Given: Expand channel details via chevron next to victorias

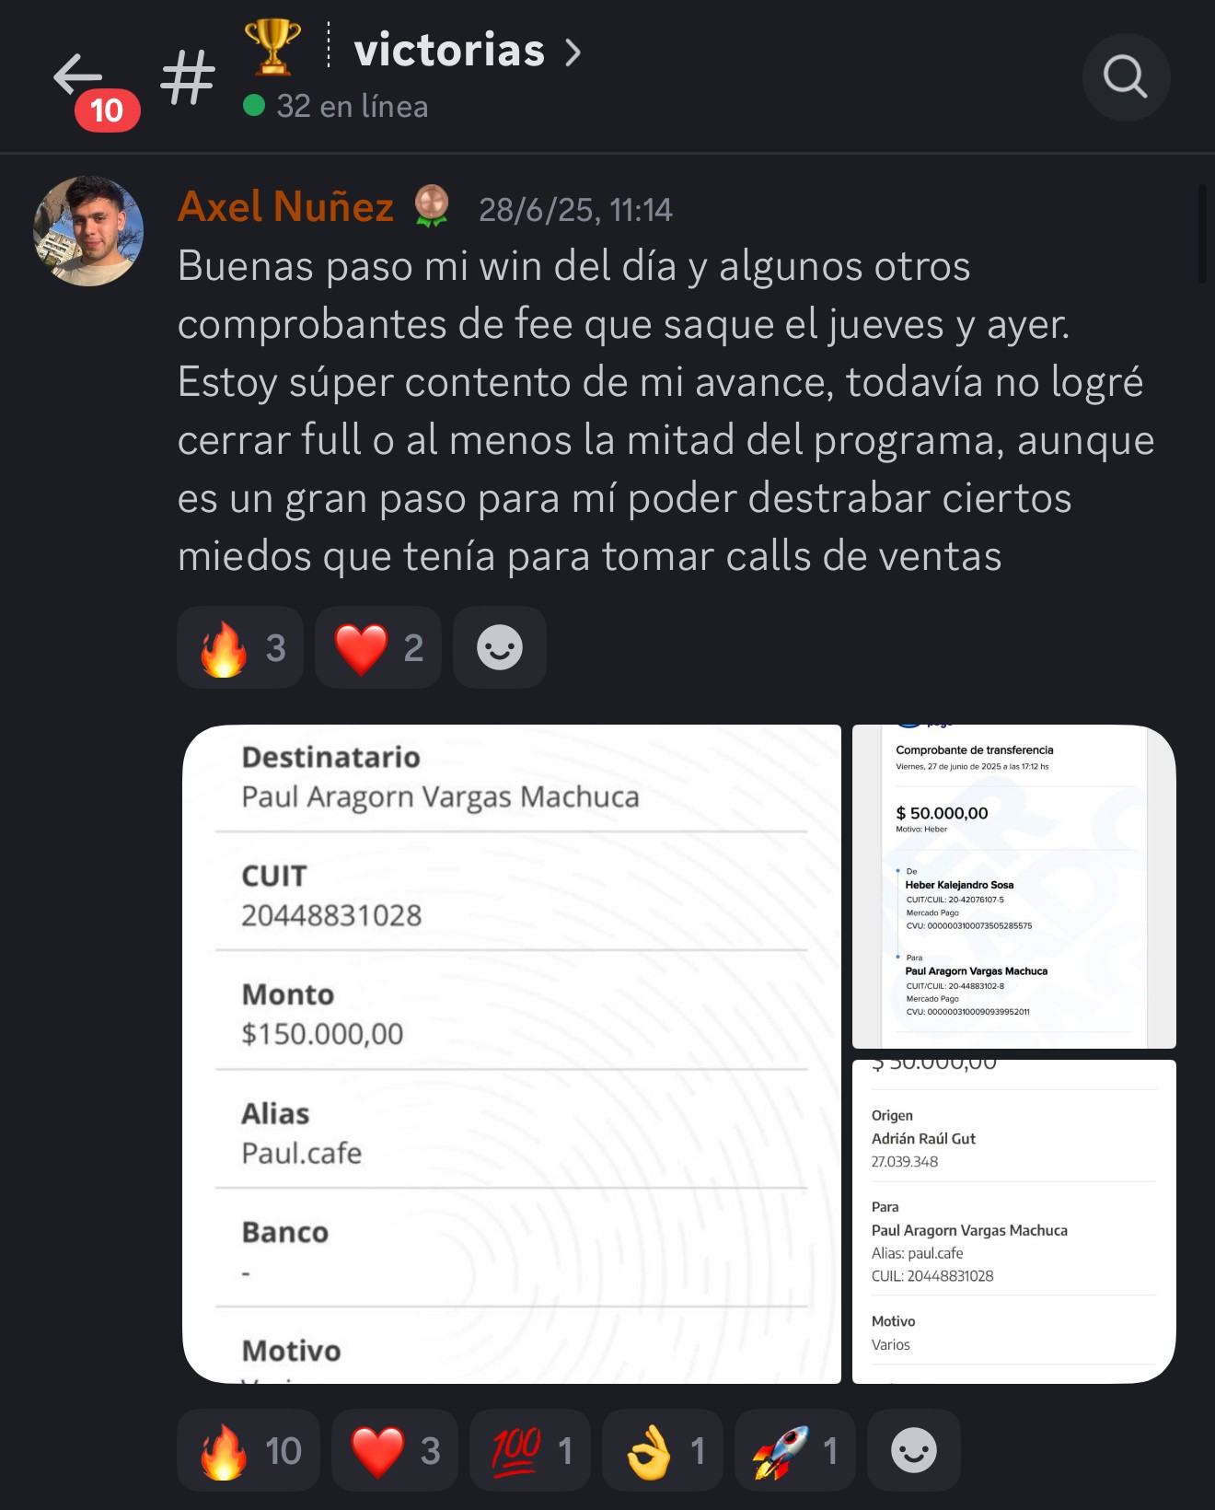Looking at the screenshot, I should (x=573, y=52).
